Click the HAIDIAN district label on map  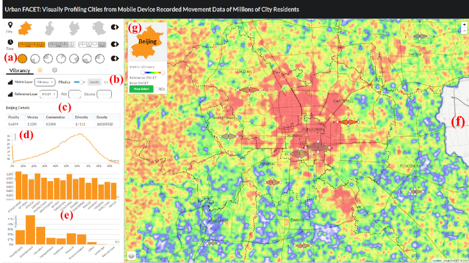pos(245,72)
